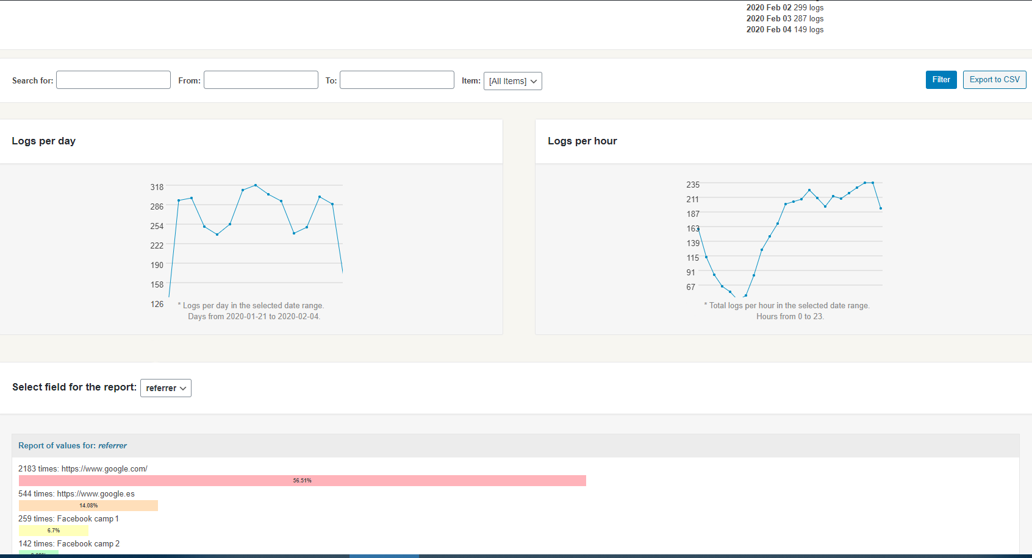Click the 67 axis label on hourly chart
The image size is (1032, 558).
click(x=690, y=287)
